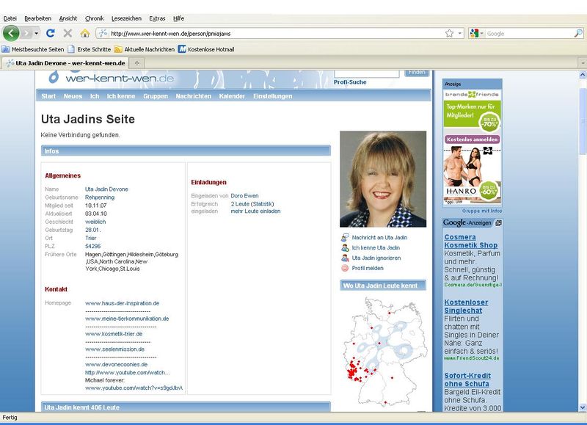Go to the browser Home icon

coord(84,33)
